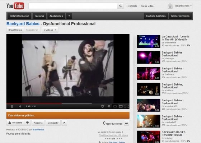Screen dimensions: 201x143
Task: Open the video settings gear
Action: tap(103, 106)
